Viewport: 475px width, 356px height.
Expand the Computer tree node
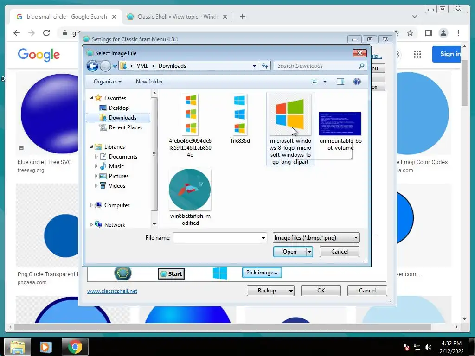(x=91, y=205)
